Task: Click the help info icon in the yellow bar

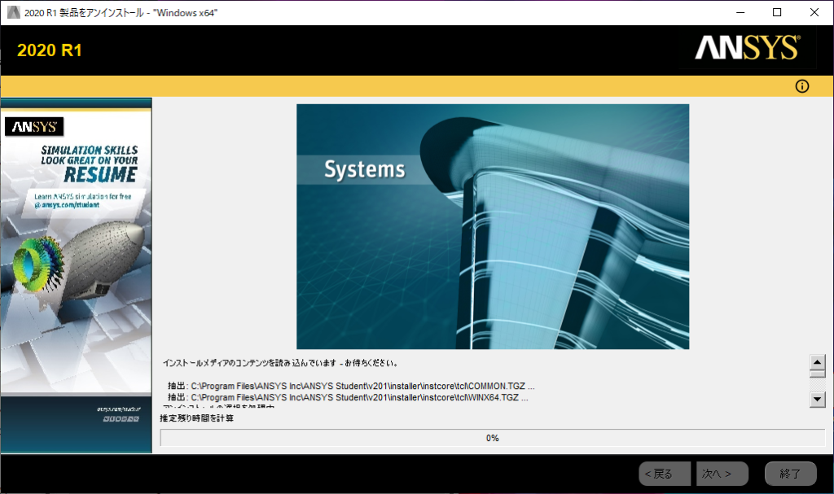Action: point(802,86)
